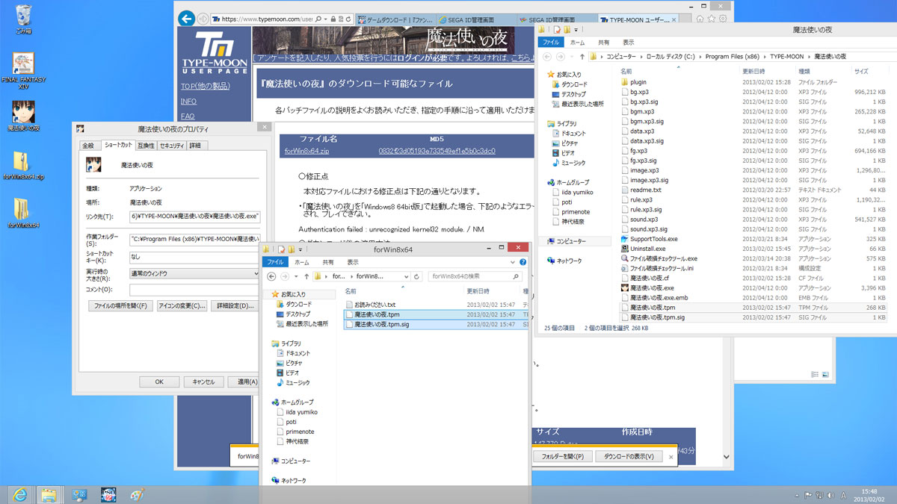
Task: Show hidden icons in system tray
Action: tap(798, 495)
